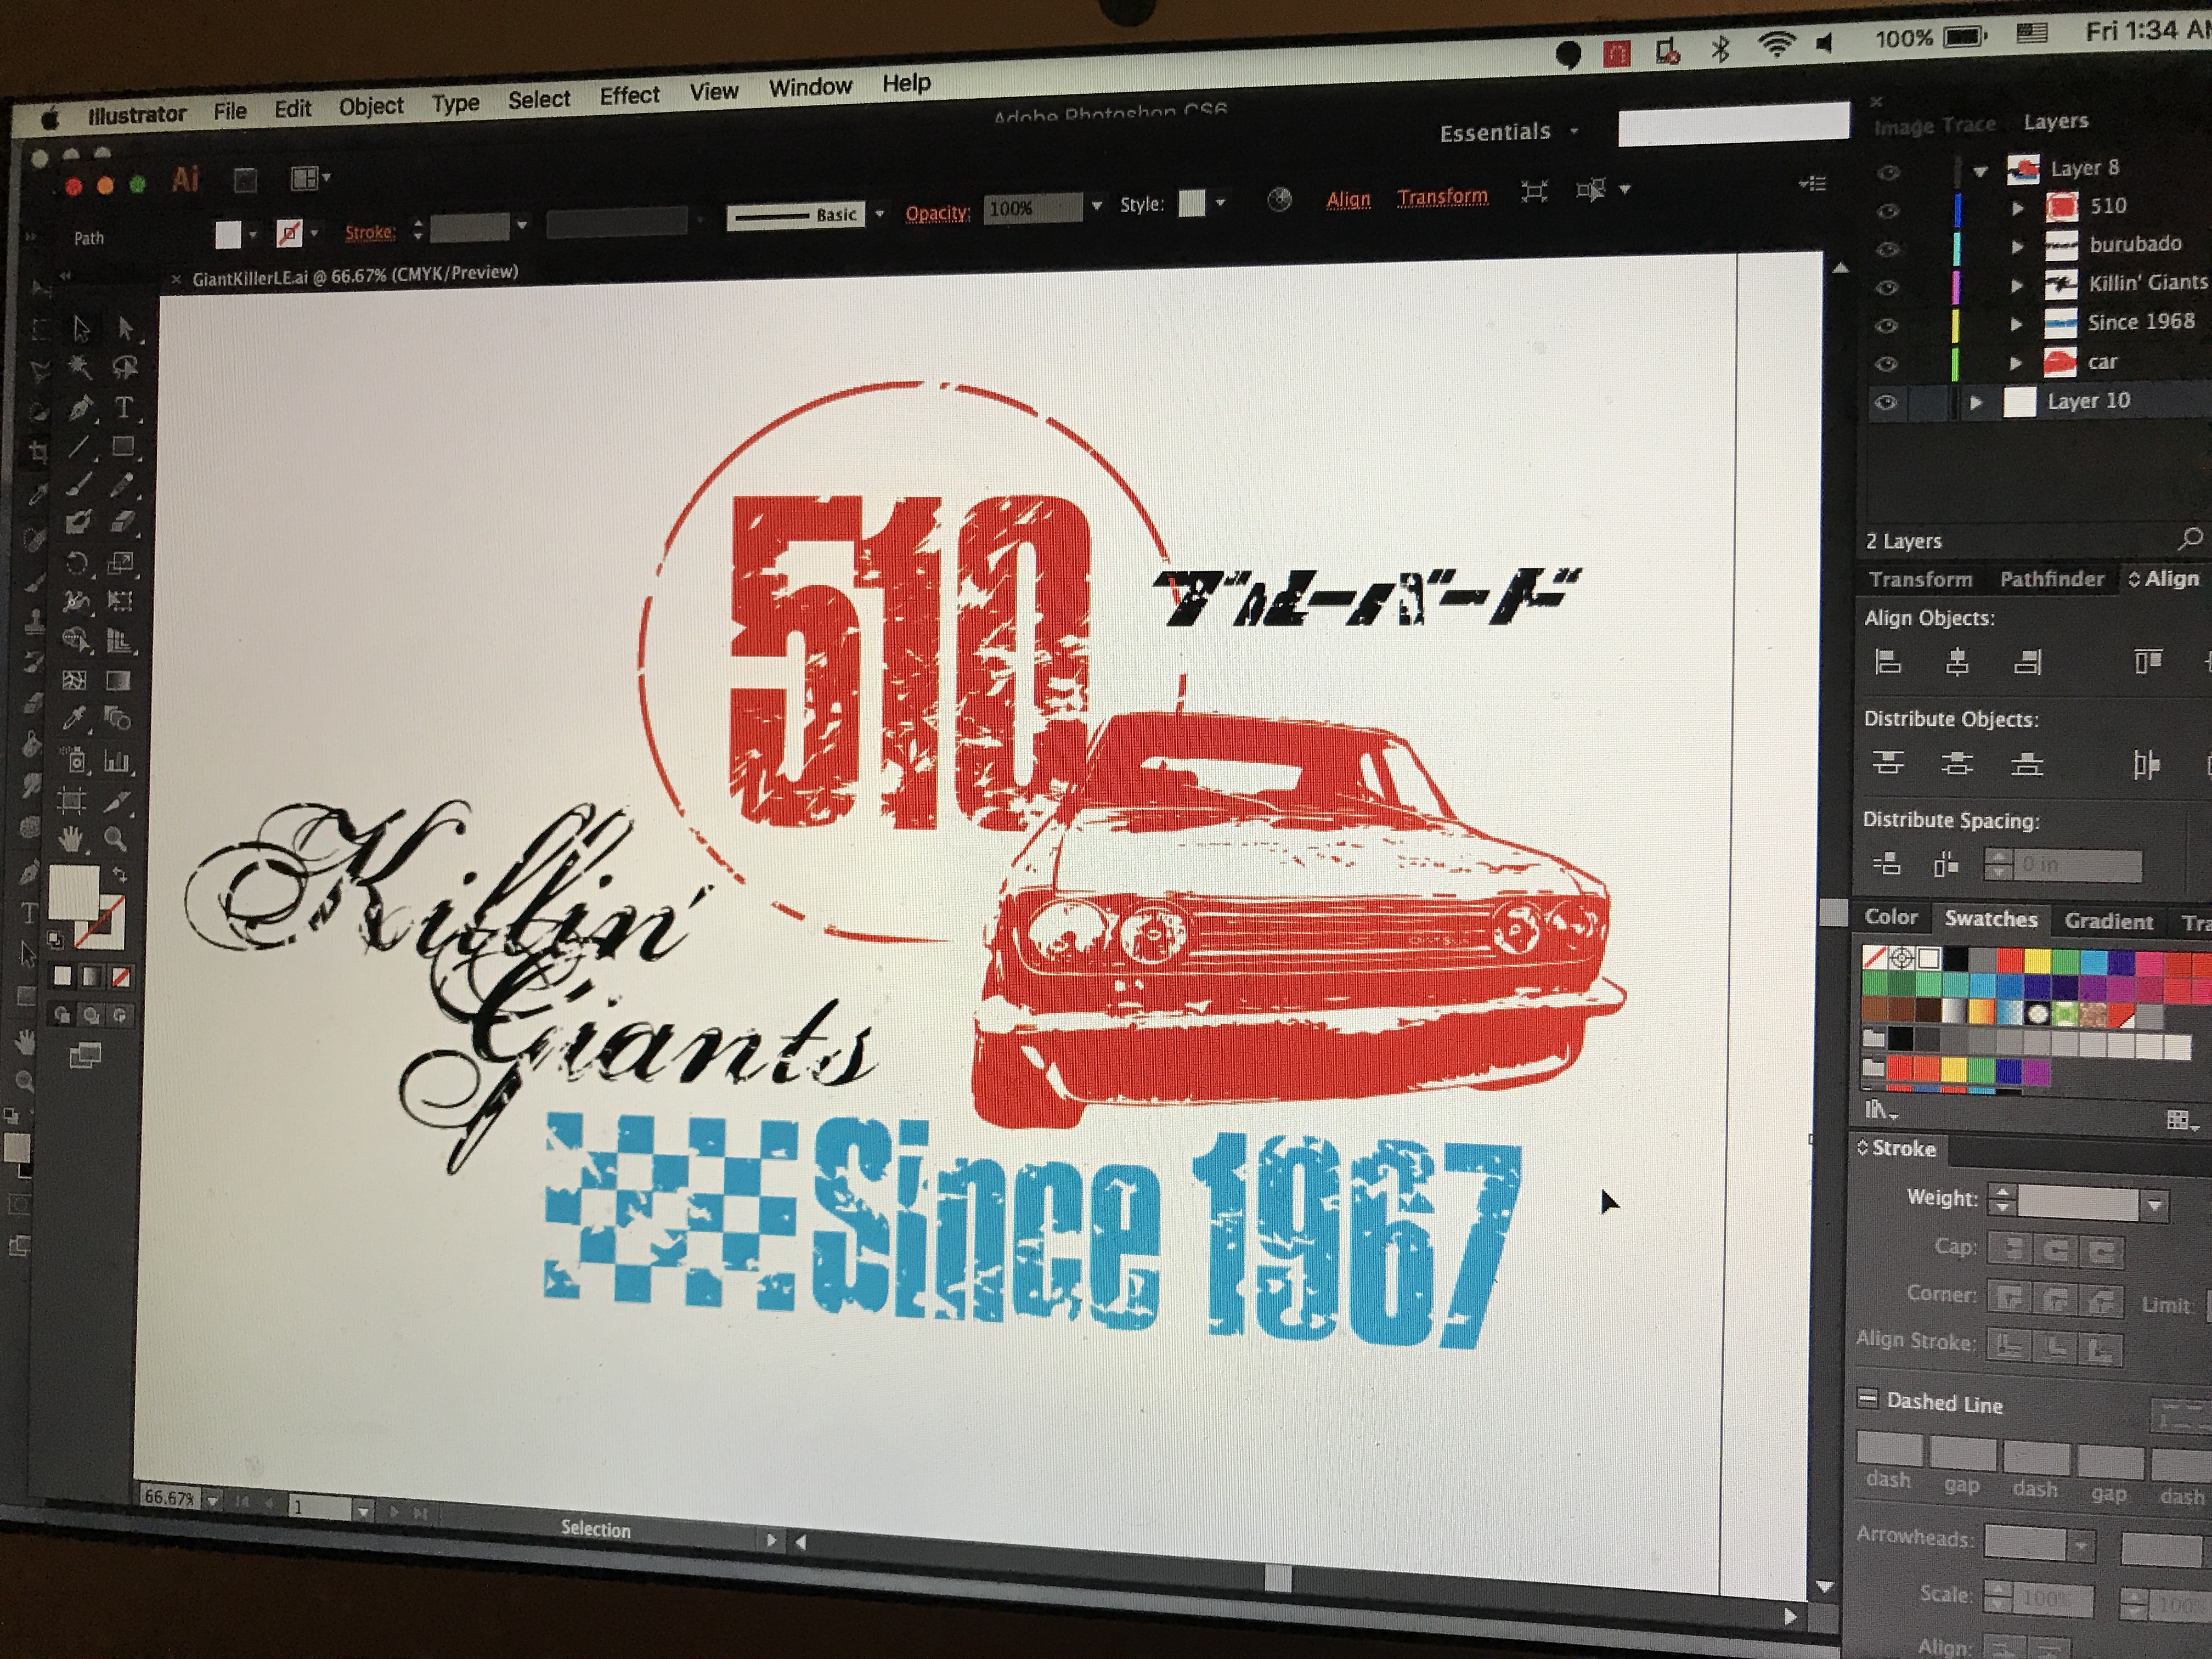Viewport: 2212px width, 1659px height.
Task: Open the Window menu
Action: pyautogui.click(x=810, y=88)
